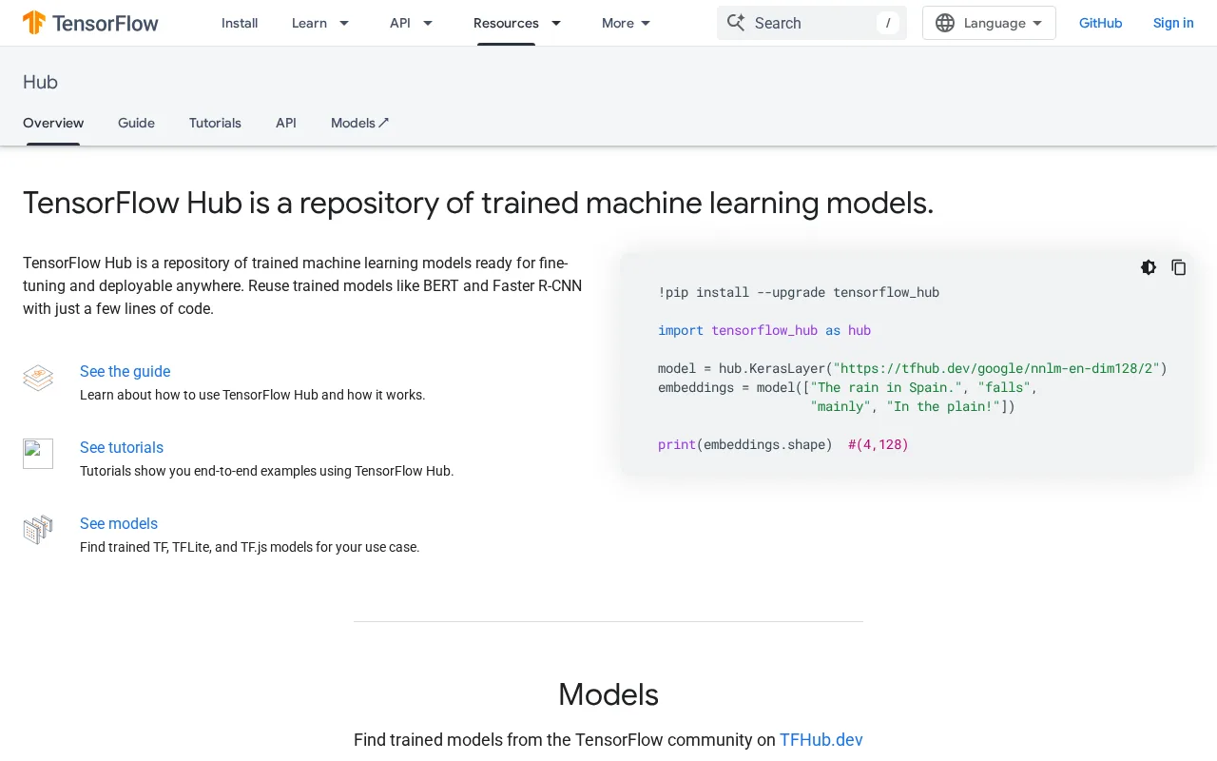
Task: Focus the Search input field
Action: (x=812, y=23)
